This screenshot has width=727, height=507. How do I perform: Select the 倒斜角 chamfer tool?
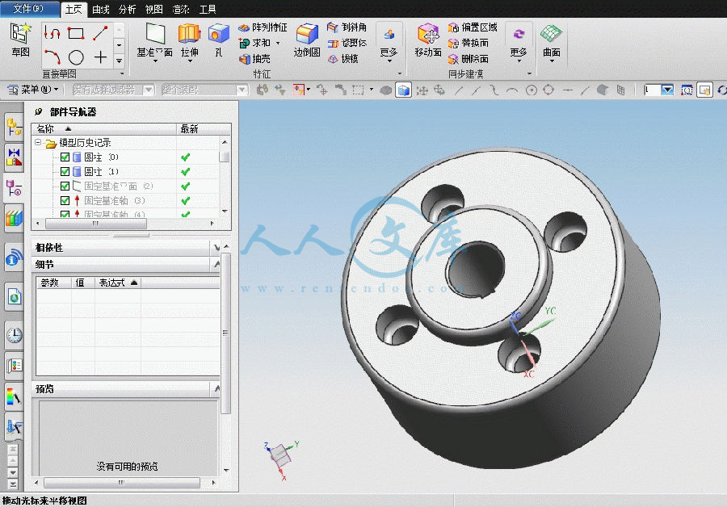[347, 27]
